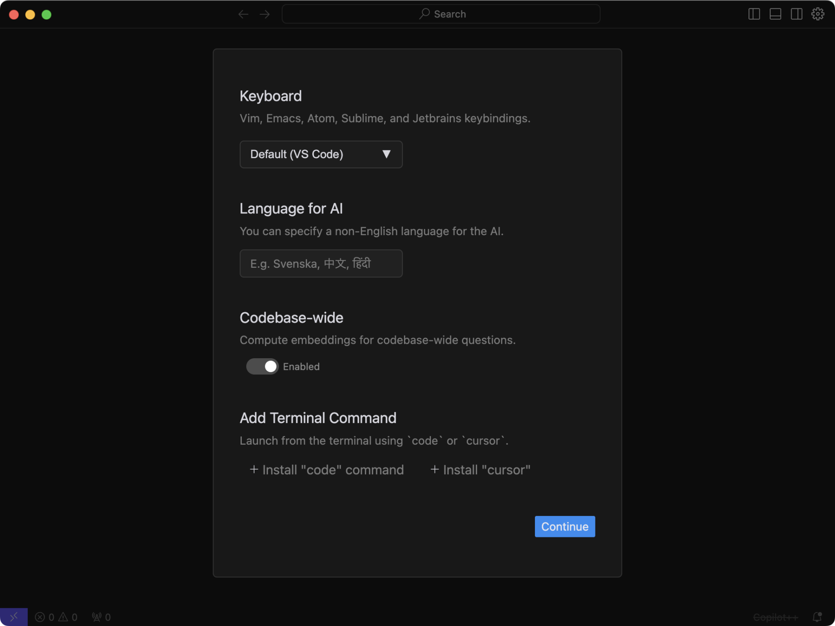Open the remote window indicator icon
835x626 pixels.
13,616
